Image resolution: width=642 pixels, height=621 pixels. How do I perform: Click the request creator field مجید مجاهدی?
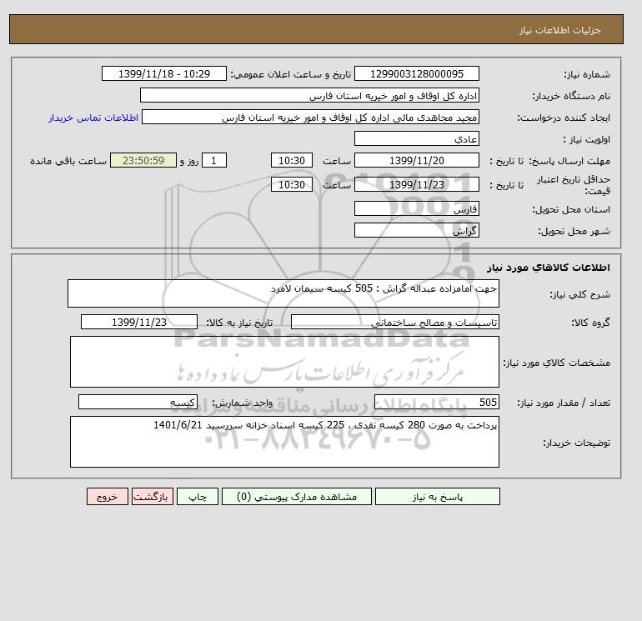pos(310,117)
